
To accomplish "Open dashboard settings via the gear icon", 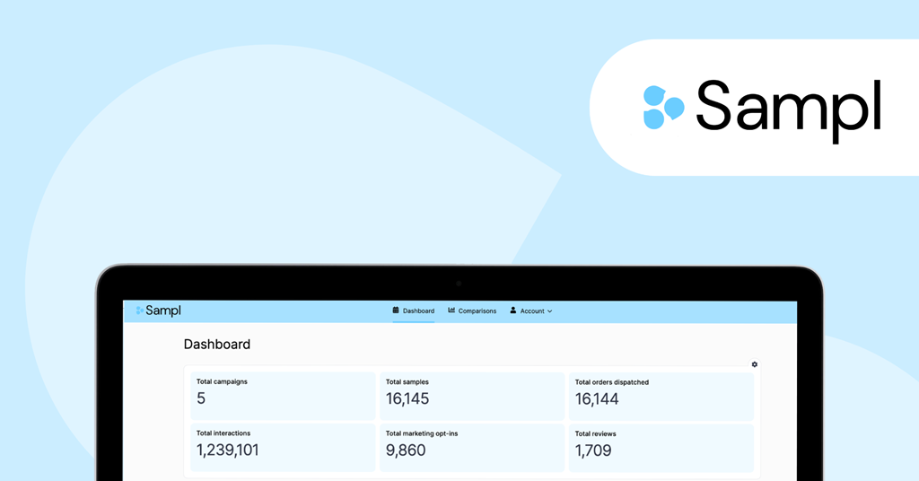I will (754, 364).
